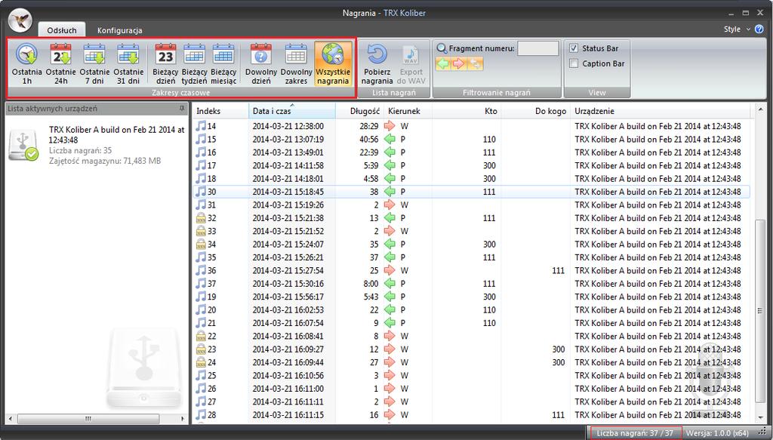Click lock icon of recording 32
Image resolution: width=773 pixels, height=440 pixels.
click(201, 218)
